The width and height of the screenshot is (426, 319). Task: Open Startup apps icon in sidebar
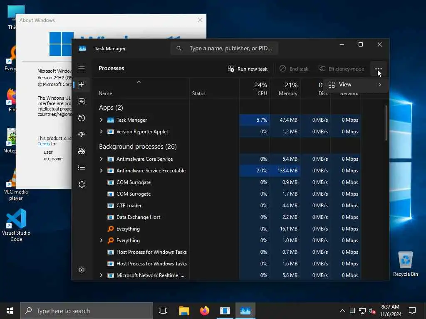[x=82, y=134]
